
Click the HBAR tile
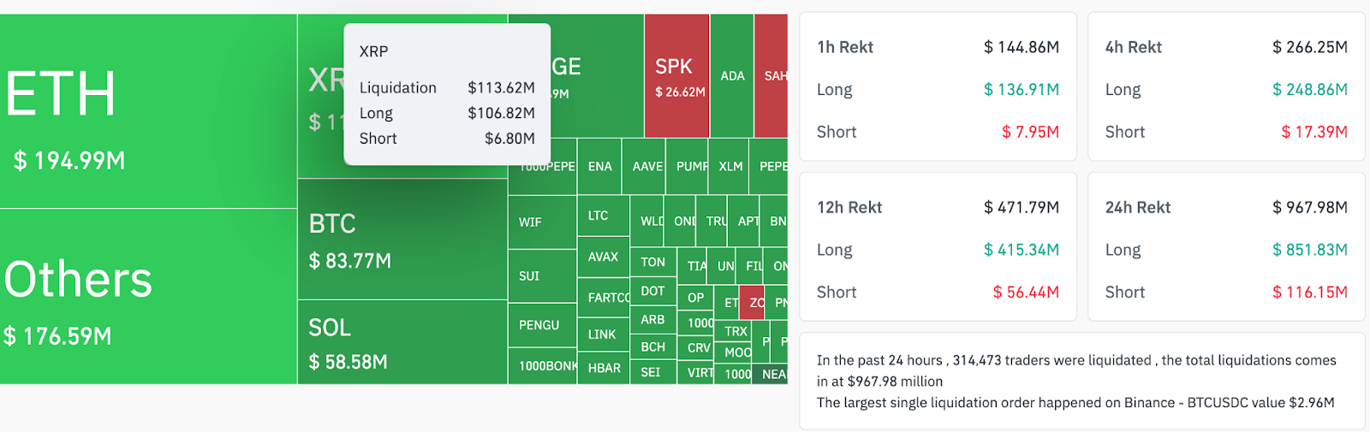click(604, 368)
